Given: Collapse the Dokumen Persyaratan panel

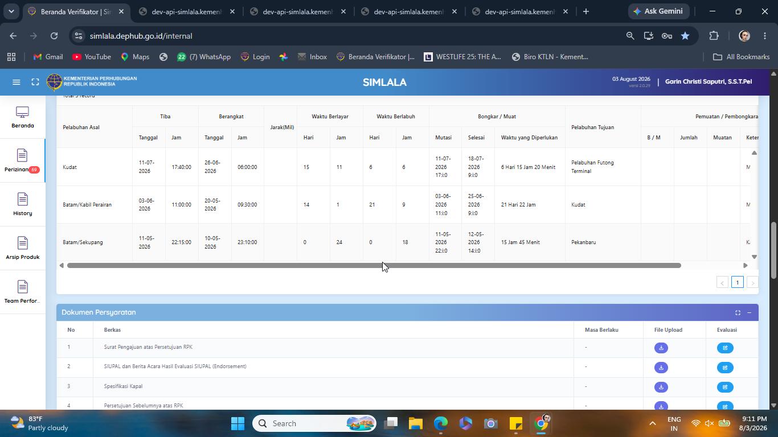Looking at the screenshot, I should coord(749,312).
